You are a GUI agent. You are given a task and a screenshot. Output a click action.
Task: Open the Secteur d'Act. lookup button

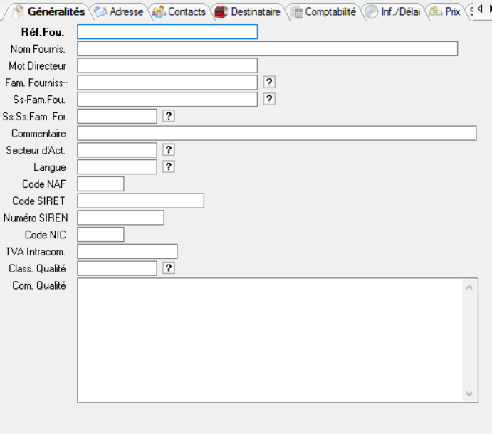(169, 149)
